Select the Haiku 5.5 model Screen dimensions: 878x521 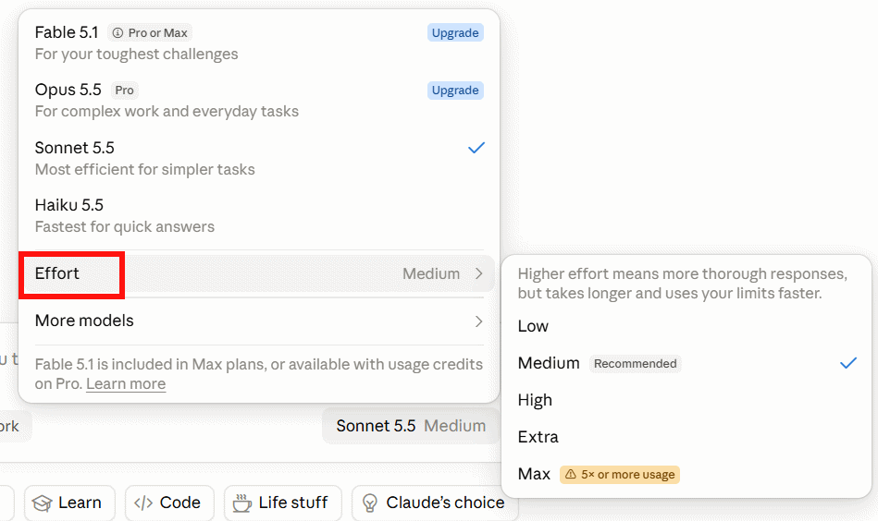click(259, 216)
